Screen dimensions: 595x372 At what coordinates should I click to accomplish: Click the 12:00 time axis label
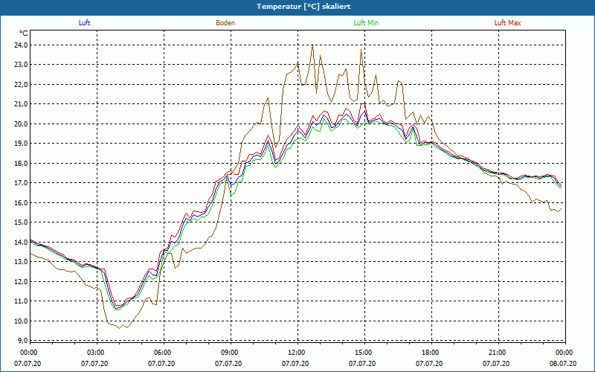[295, 353]
